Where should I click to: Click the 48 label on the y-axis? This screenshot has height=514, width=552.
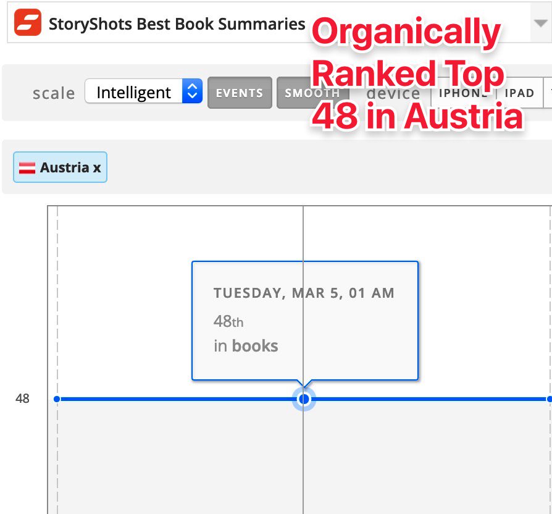[22, 399]
